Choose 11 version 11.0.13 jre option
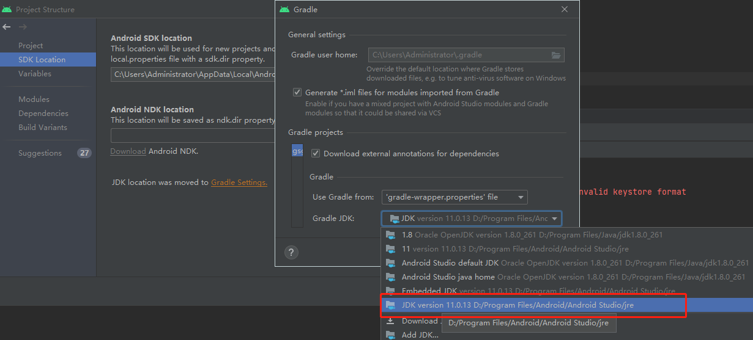 pyautogui.click(x=566, y=249)
